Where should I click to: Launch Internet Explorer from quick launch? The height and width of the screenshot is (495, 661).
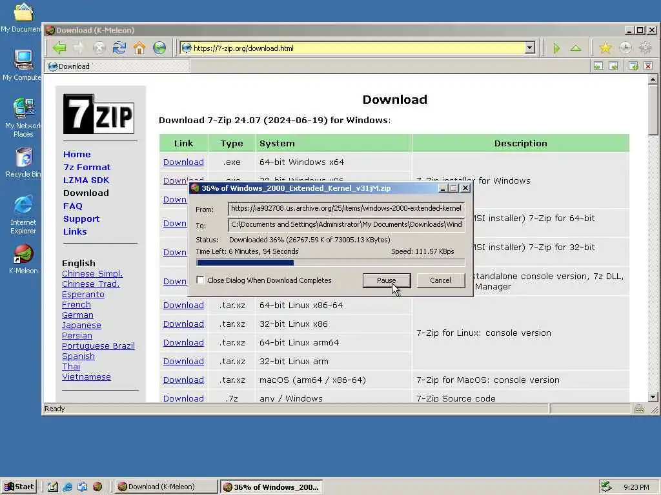coord(67,487)
